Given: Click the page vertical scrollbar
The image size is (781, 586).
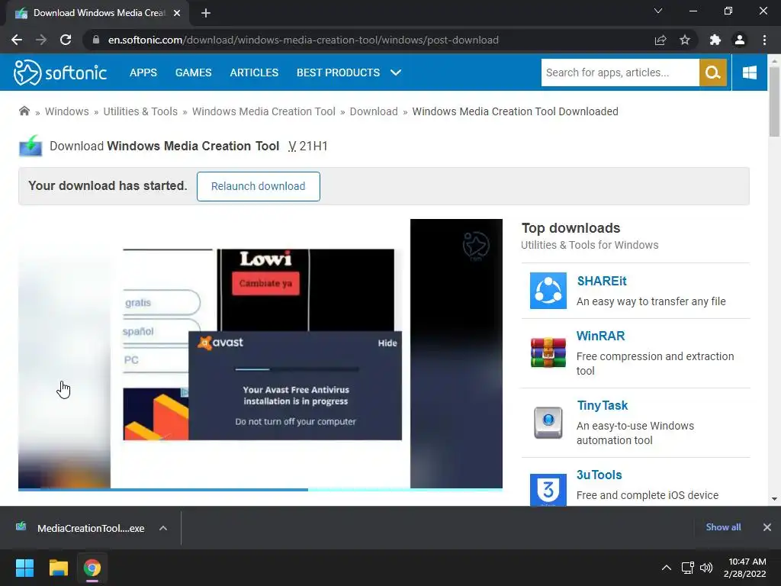Looking at the screenshot, I should pos(774,102).
